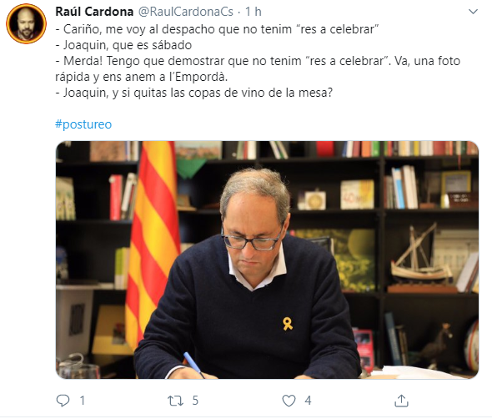Retweet this post using the arrows icon

[175, 401]
